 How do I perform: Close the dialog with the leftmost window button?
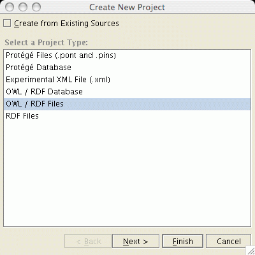click(x=10, y=7)
